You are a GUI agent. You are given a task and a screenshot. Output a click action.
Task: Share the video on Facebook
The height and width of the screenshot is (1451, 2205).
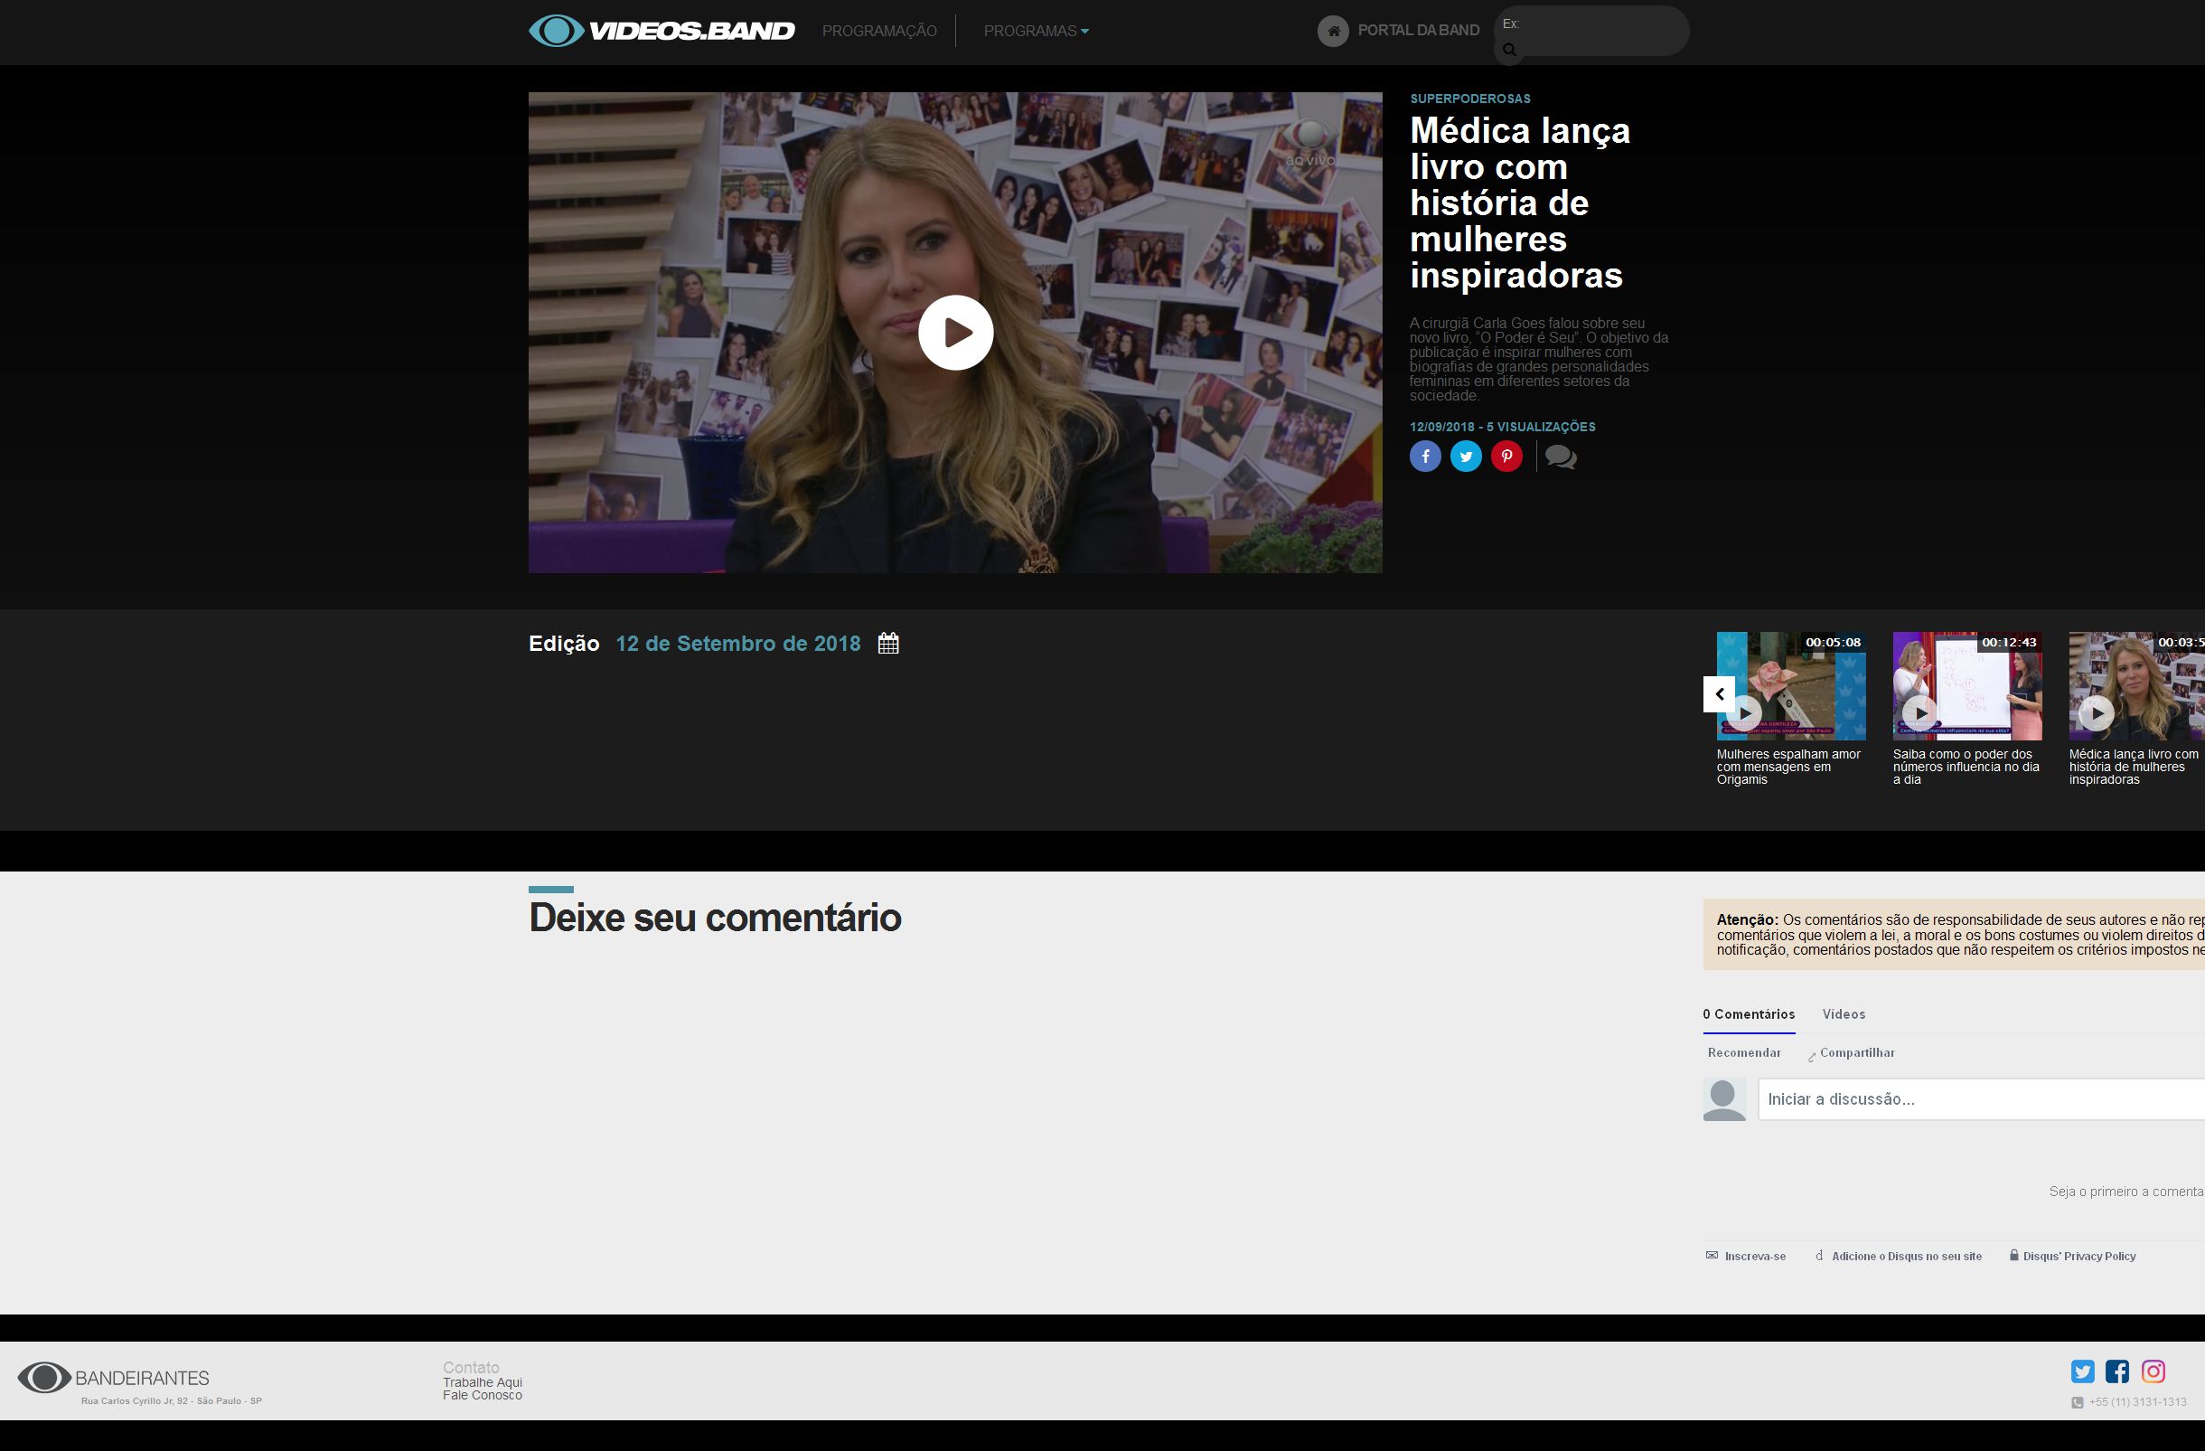(x=1425, y=456)
